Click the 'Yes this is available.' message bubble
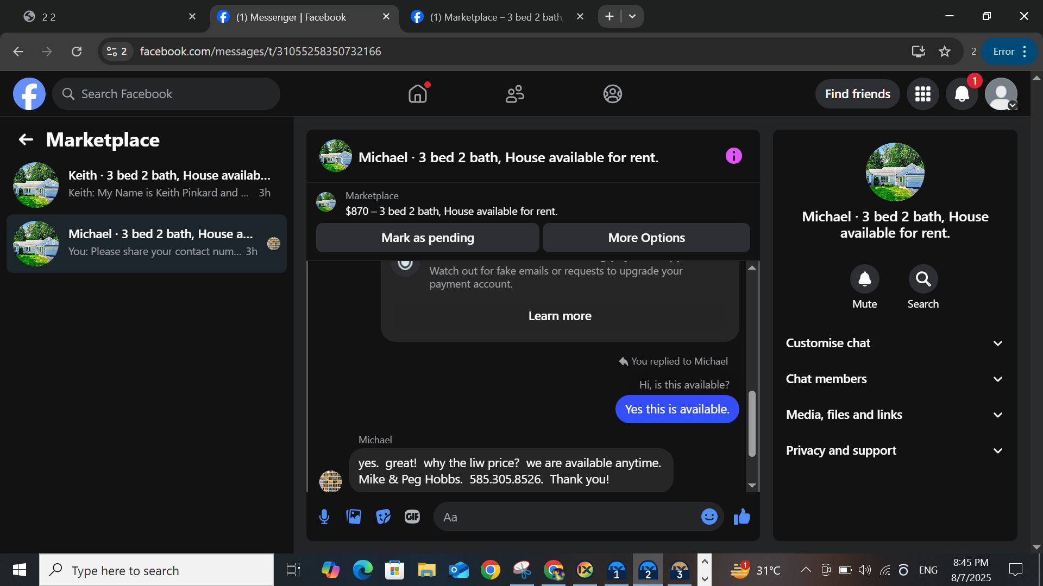The image size is (1043, 586). coord(677,409)
